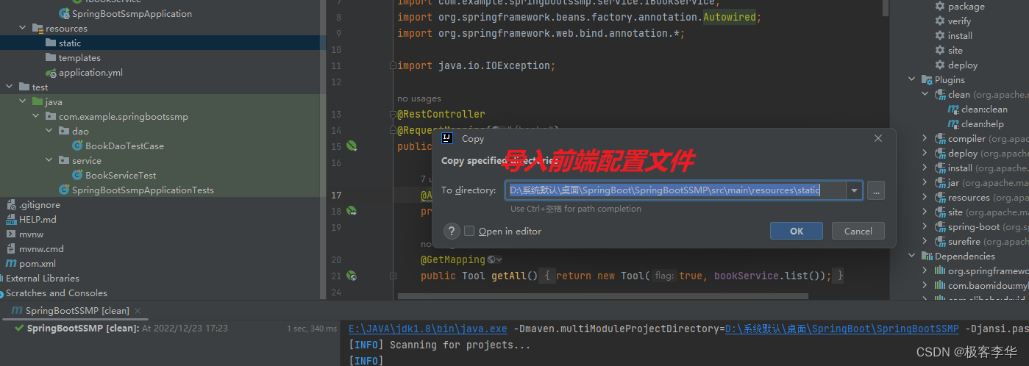1029x366 pixels.
Task: Close the SpringBootSSMP [clean] run tab
Action: click(x=137, y=311)
